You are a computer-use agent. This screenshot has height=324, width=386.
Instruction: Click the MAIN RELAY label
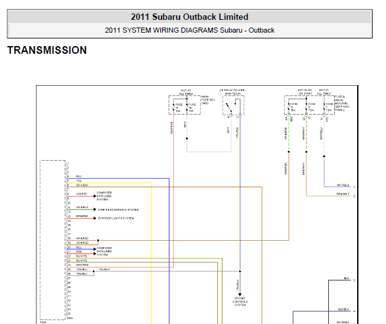(233, 93)
